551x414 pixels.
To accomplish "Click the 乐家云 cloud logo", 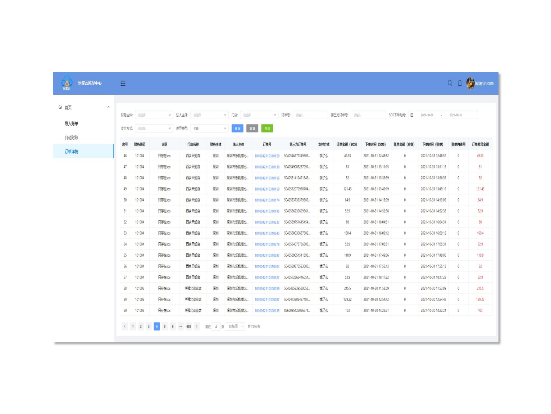I will (67, 82).
